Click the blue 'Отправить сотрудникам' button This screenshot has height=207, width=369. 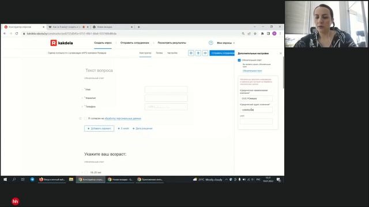click(222, 53)
